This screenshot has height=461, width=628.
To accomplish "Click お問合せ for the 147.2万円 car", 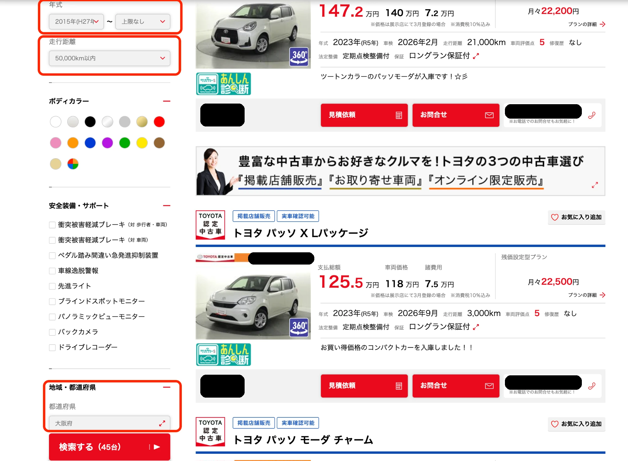I will (456, 115).
